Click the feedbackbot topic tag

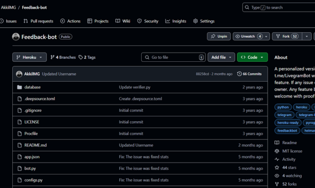[x=287, y=131]
